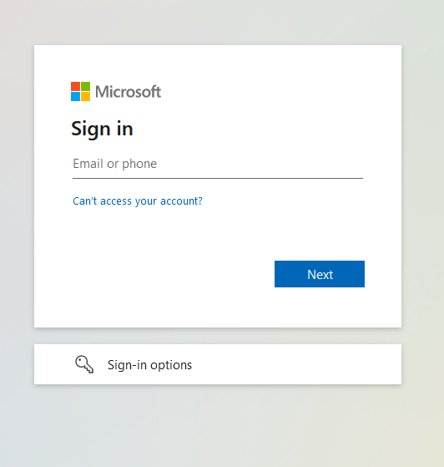Click the Microsoft wordmark text
This screenshot has width=444, height=467.
[128, 91]
